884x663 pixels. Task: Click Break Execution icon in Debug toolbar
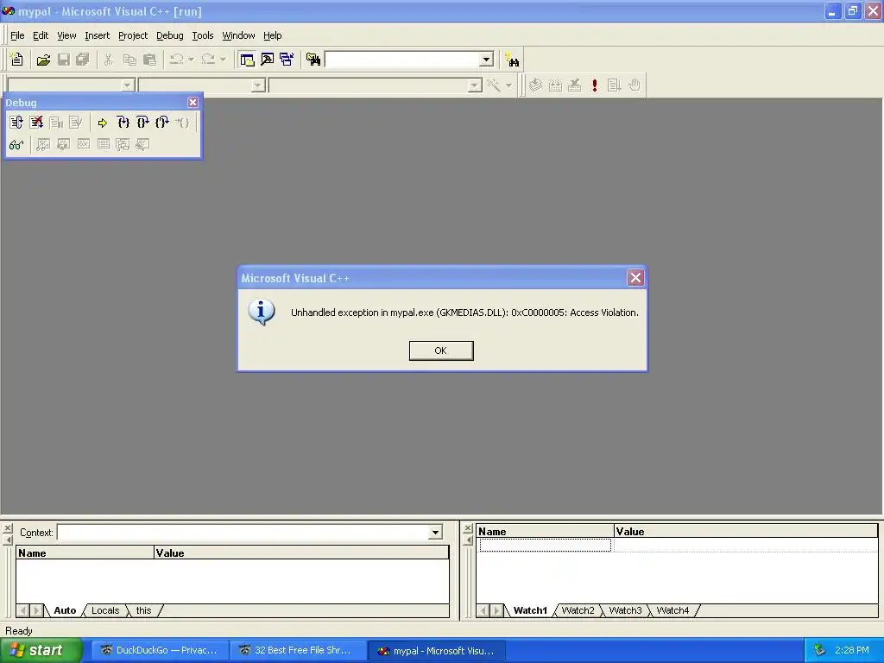56,123
